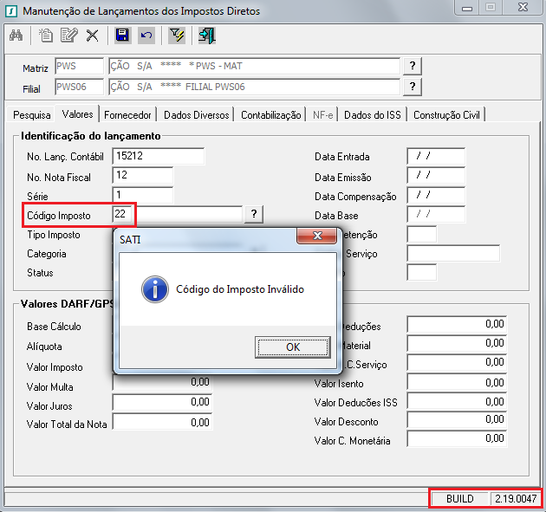Click the save floppy disk icon
Viewport: 546px width, 512px height.
coord(122,36)
